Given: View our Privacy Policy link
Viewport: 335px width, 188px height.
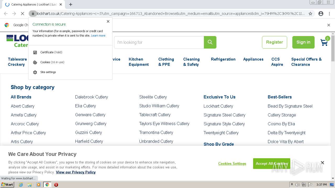Looking at the screenshot, I should pos(76,172).
